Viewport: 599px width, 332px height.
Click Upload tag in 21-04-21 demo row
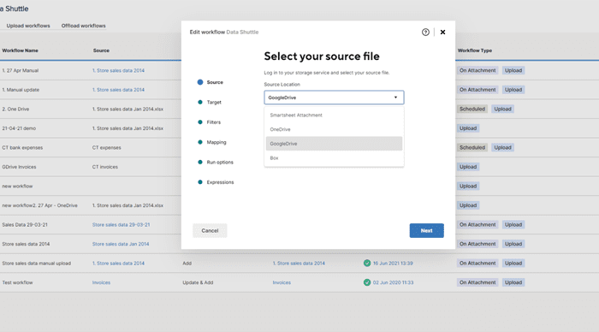point(468,128)
